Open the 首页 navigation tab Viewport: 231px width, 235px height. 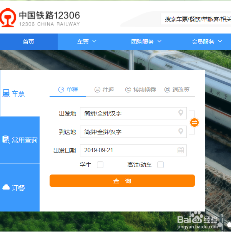29,42
